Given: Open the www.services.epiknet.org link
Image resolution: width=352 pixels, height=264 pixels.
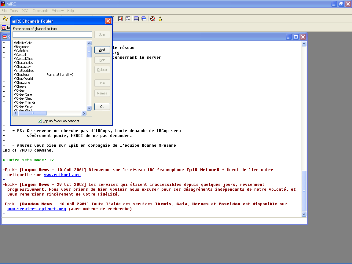Looking at the screenshot, I should click(x=37, y=209).
